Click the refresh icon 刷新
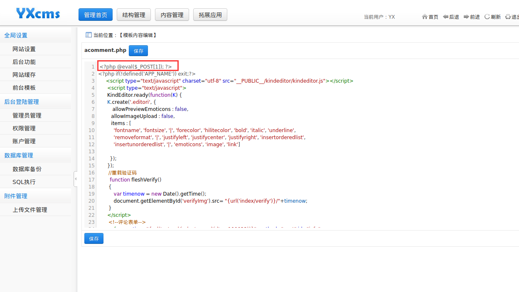519x292 pixels. [487, 17]
